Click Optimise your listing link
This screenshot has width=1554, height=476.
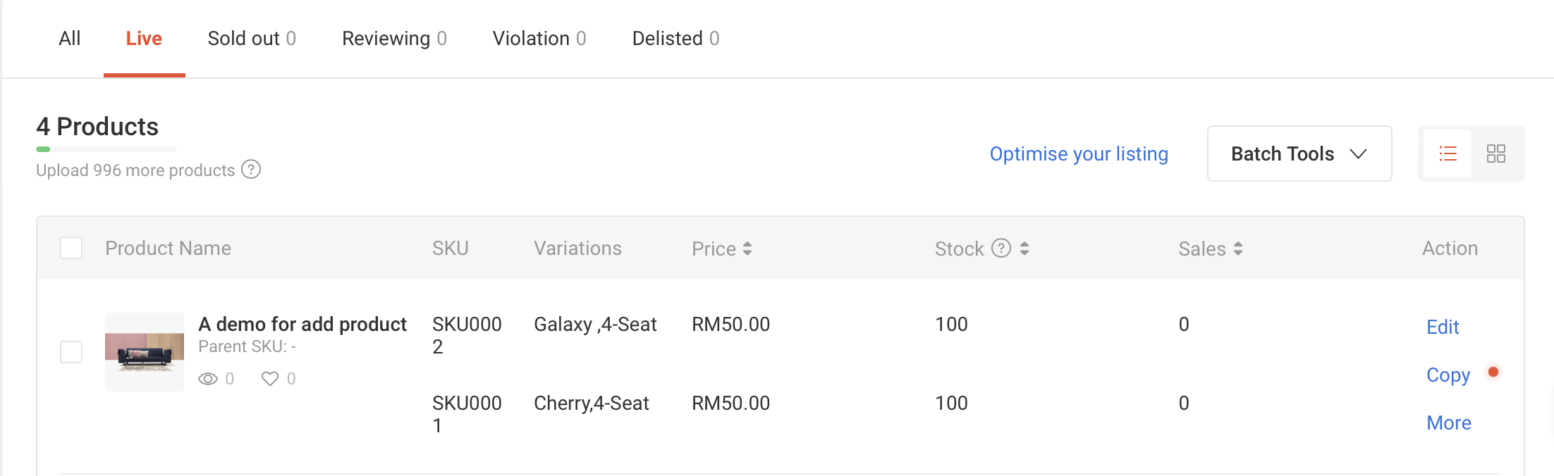(x=1079, y=154)
